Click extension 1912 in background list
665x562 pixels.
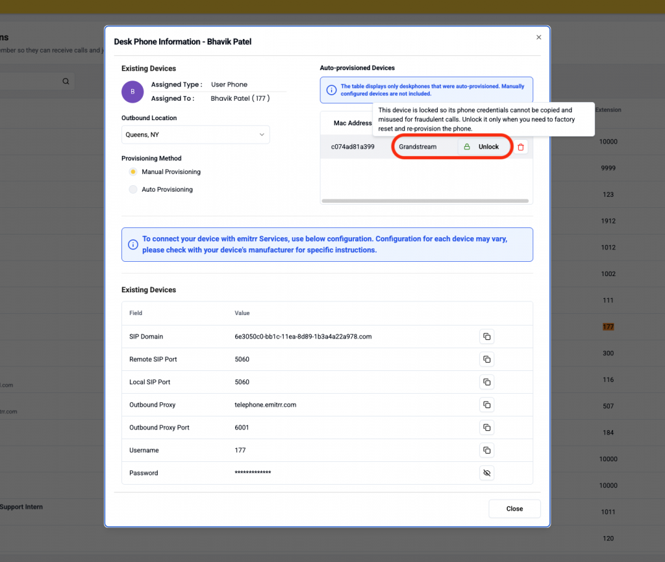[608, 221]
